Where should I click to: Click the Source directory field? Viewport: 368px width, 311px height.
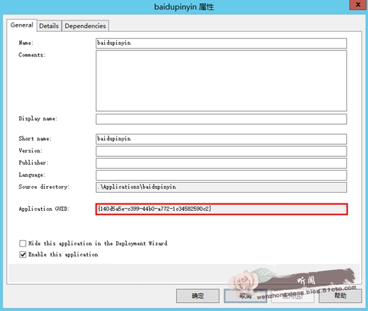(221, 187)
